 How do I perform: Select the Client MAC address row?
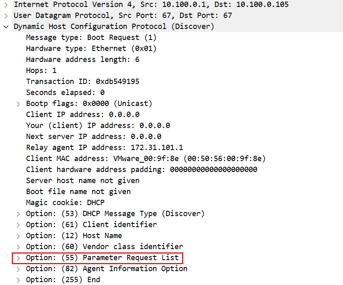pos(145,159)
